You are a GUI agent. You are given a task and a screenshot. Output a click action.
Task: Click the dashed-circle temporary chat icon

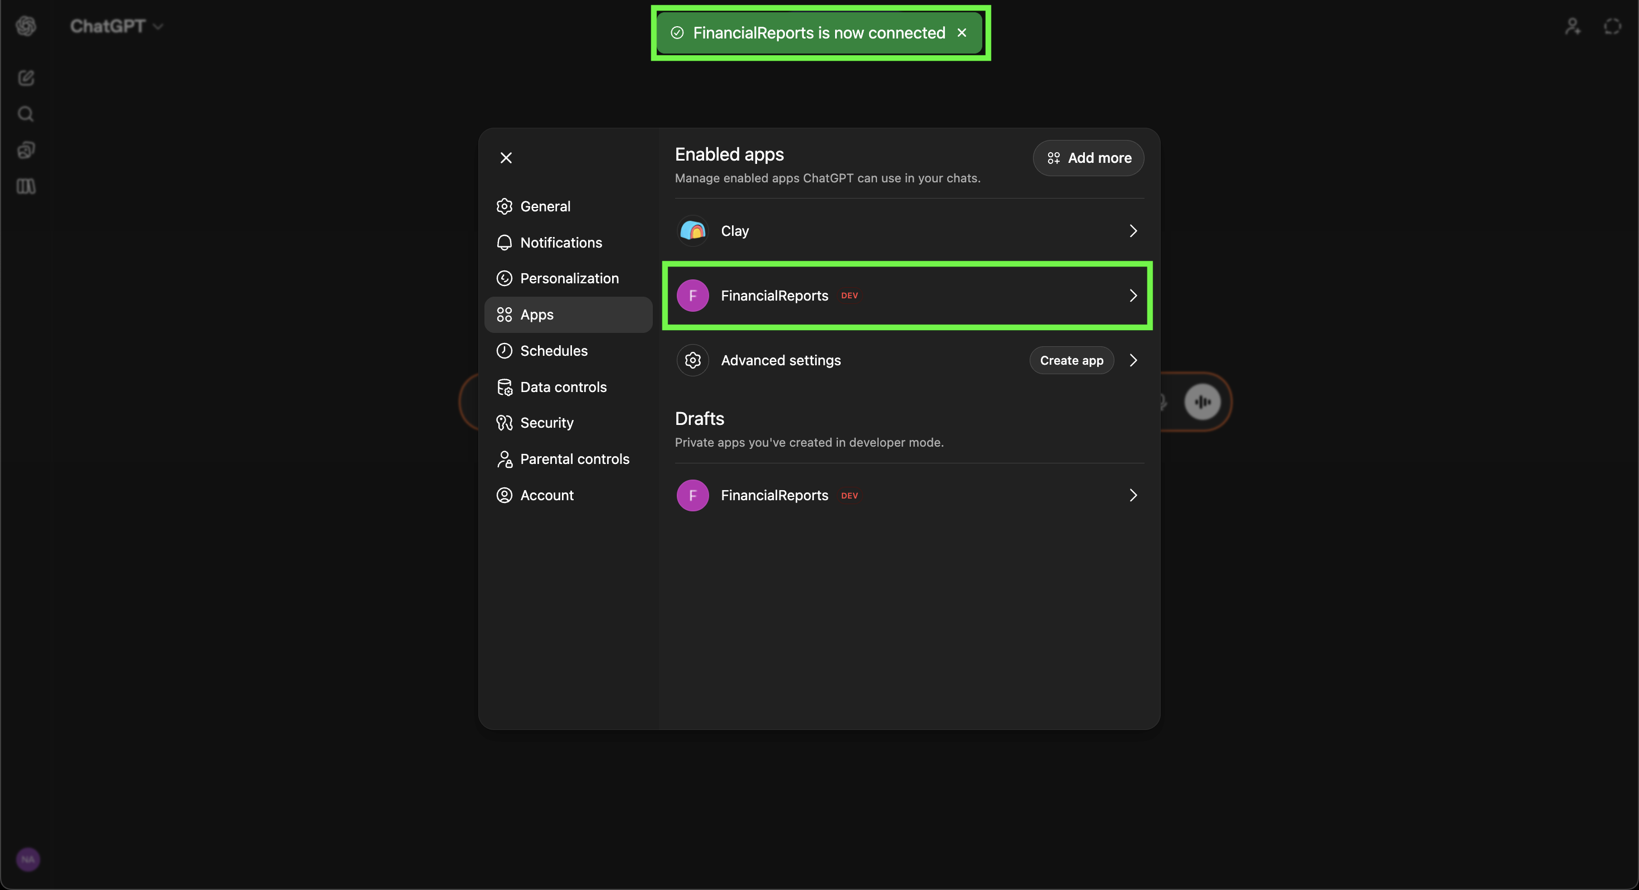[1612, 26]
